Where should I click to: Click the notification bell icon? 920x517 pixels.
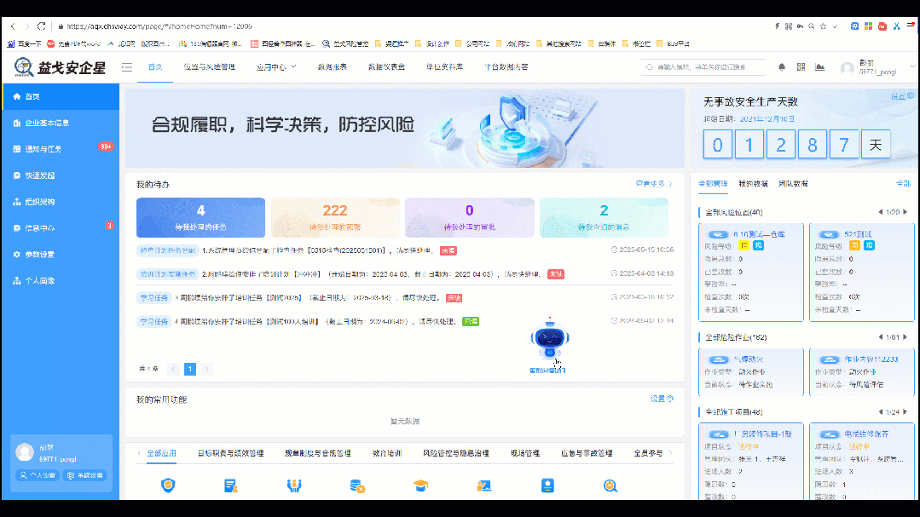781,66
